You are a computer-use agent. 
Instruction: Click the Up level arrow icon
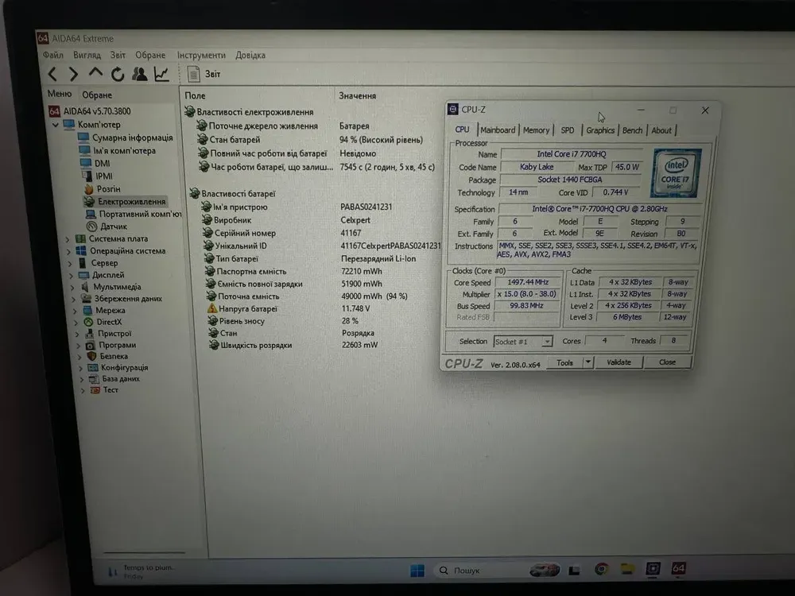pyautogui.click(x=95, y=74)
